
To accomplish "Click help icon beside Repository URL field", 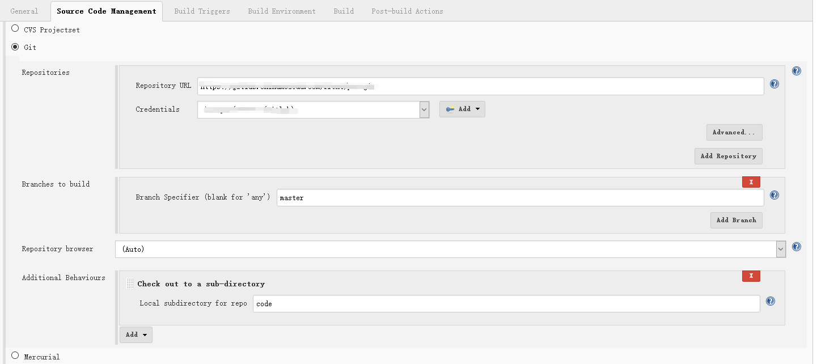I will click(774, 84).
